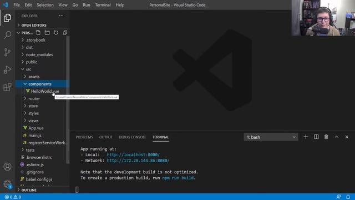Open the Accounts menu icon
The width and height of the screenshot is (355, 200).
pos(7,167)
